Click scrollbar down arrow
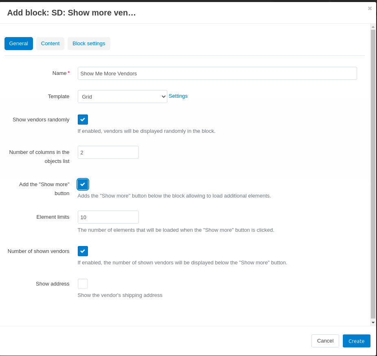The height and width of the screenshot is (356, 377). click(373, 323)
